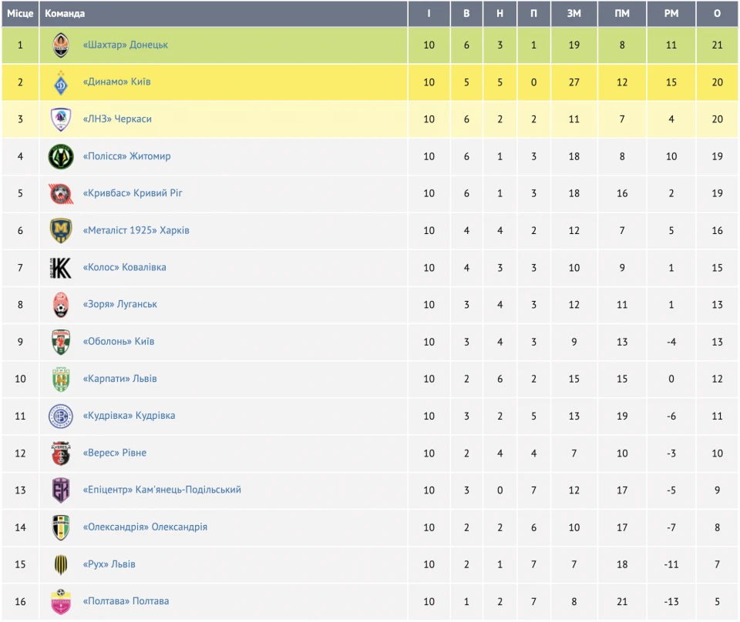Image resolution: width=740 pixels, height=622 pixels.
Task: Click the Dynamo Kyiv club crest
Action: (61, 82)
